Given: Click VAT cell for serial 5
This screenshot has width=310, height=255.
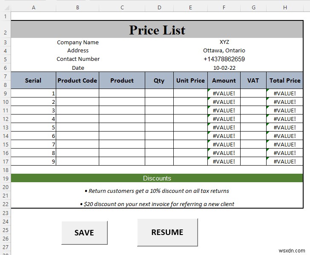Looking at the screenshot, I should (253, 127).
